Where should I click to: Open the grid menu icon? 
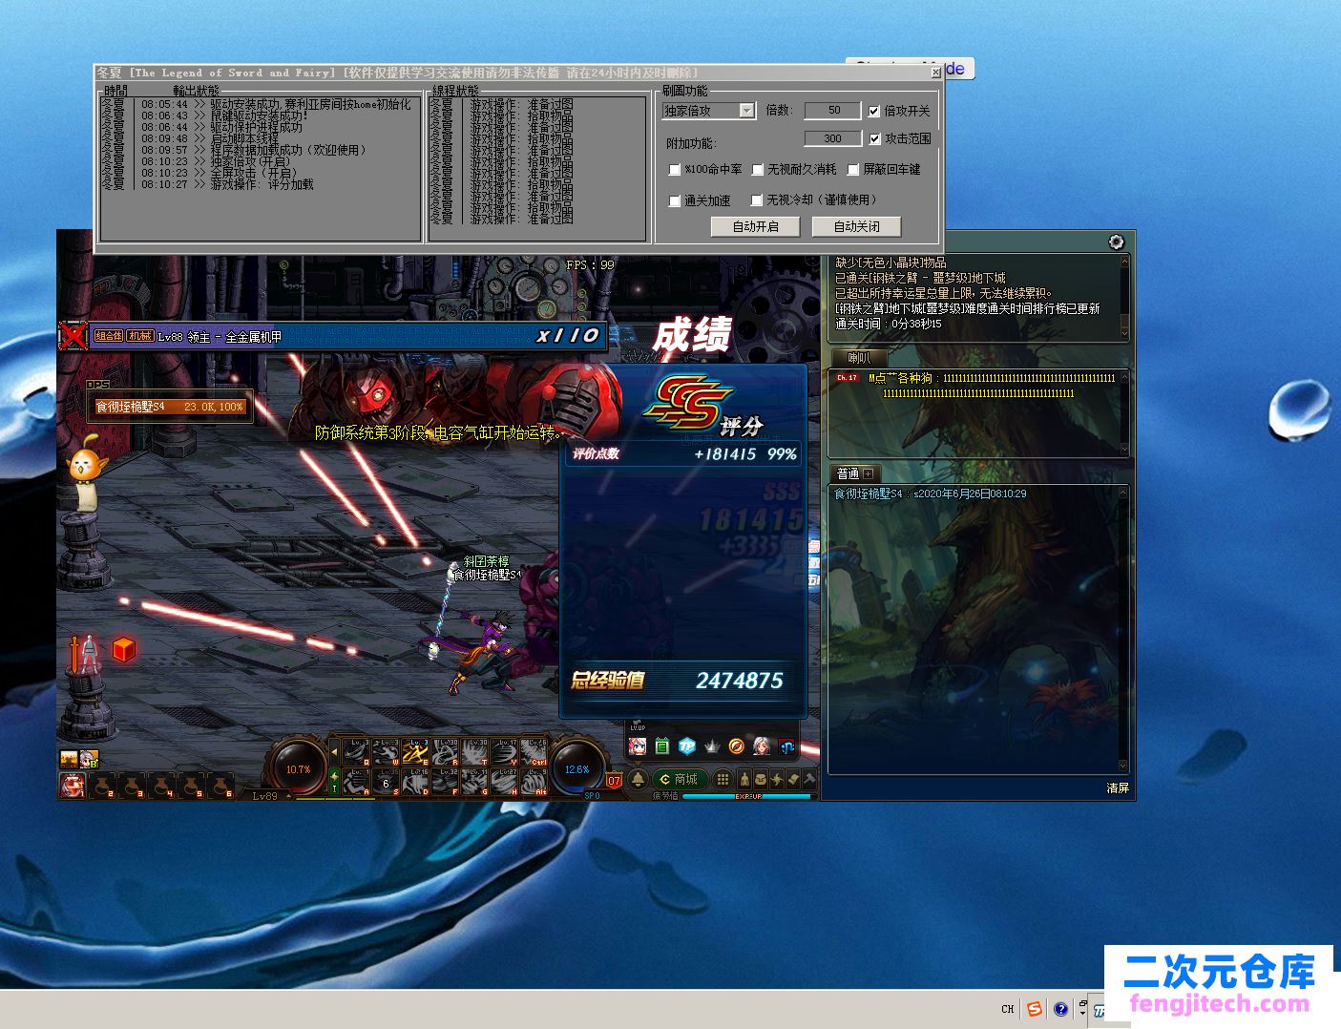(723, 779)
